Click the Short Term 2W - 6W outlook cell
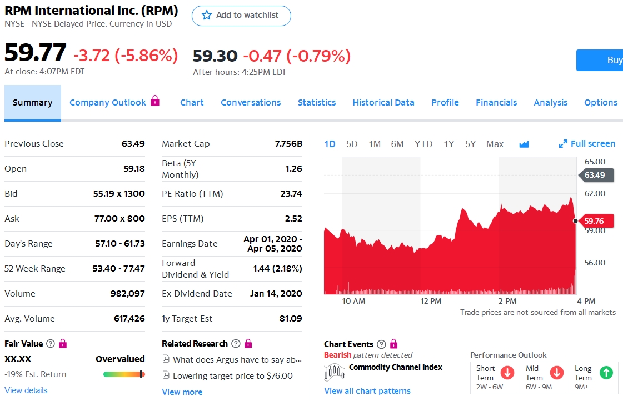This screenshot has width=623, height=401. (x=495, y=377)
